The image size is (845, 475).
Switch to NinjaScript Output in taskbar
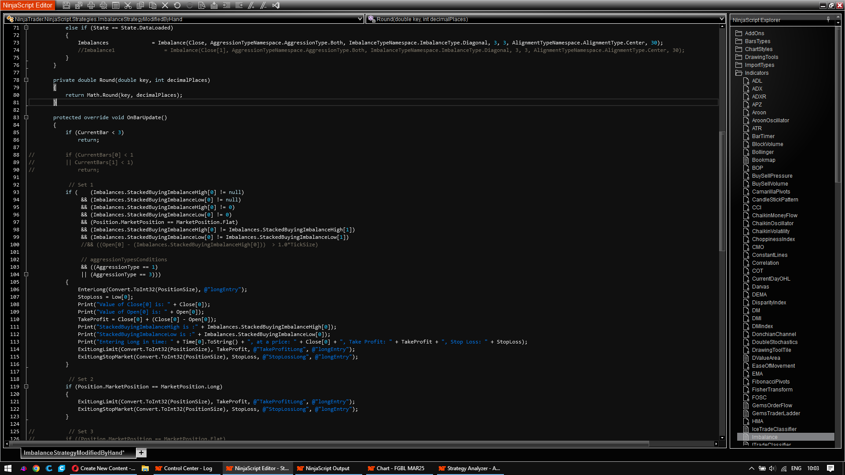click(327, 468)
